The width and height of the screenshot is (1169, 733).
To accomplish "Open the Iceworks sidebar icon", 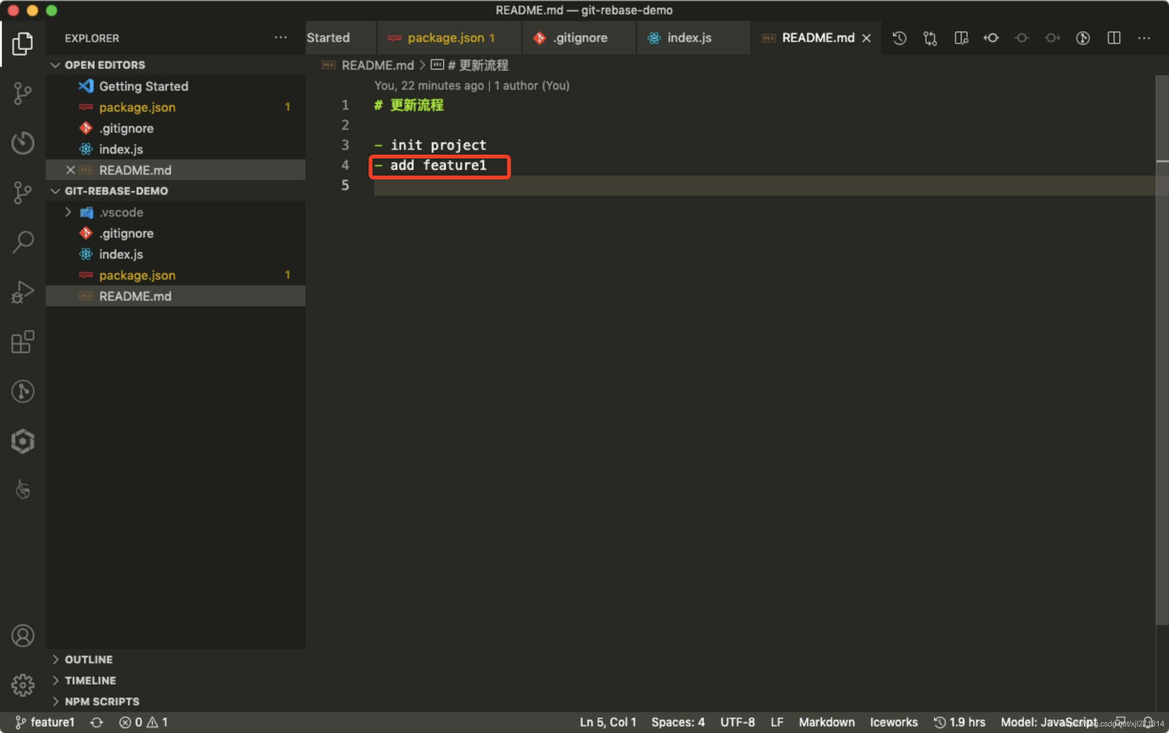I will pos(23,441).
